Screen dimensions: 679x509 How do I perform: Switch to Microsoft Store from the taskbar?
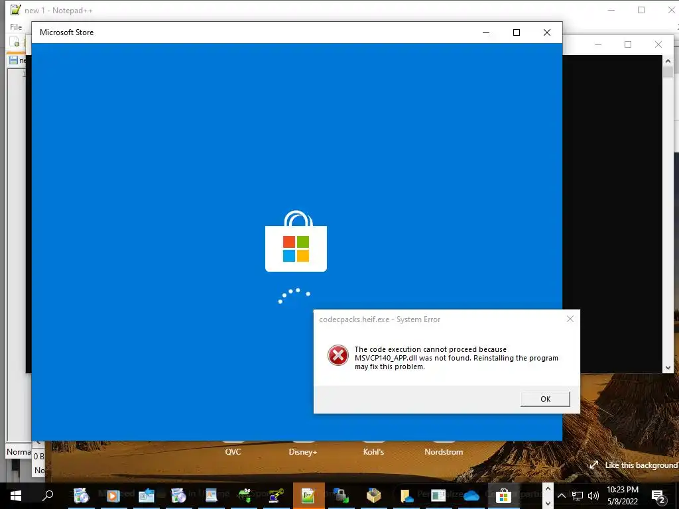504,496
